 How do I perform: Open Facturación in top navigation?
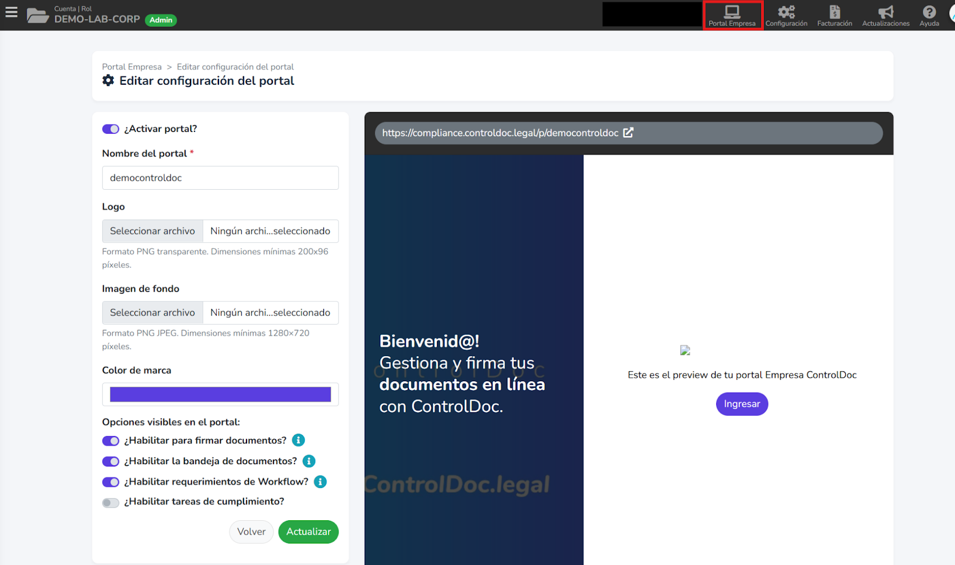pyautogui.click(x=834, y=16)
